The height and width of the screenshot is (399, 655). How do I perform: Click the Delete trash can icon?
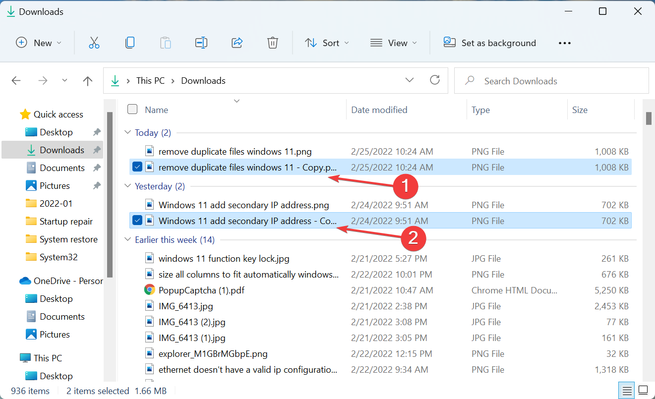[272, 43]
